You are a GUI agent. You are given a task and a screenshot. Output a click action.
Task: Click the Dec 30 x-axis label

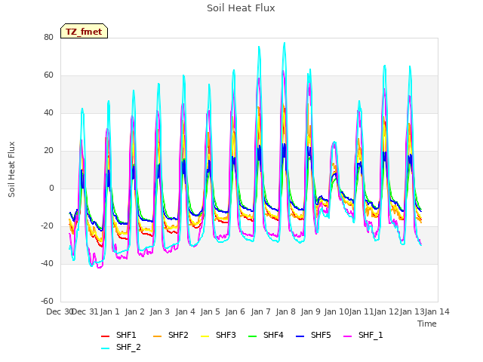[60, 311]
